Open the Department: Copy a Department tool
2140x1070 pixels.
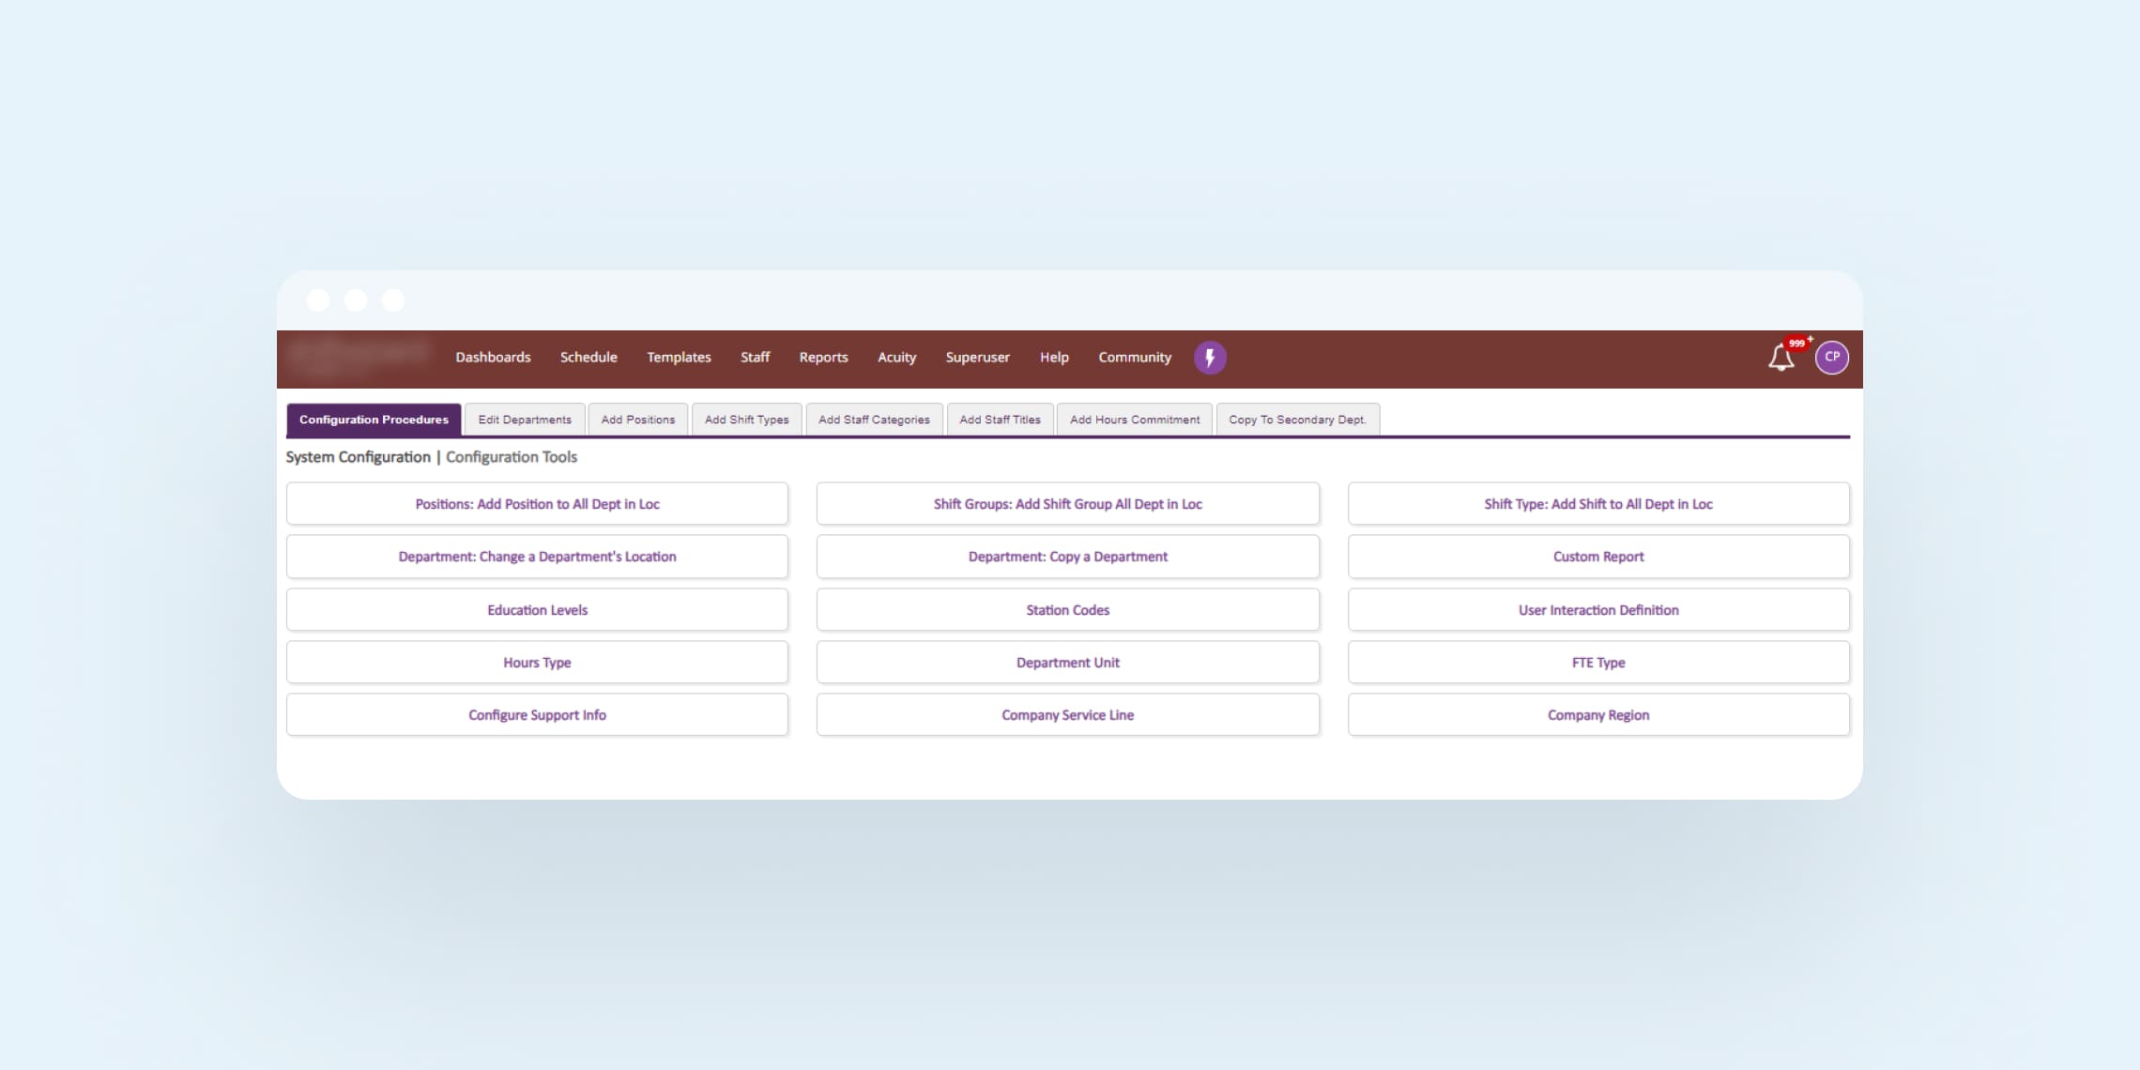(x=1067, y=557)
